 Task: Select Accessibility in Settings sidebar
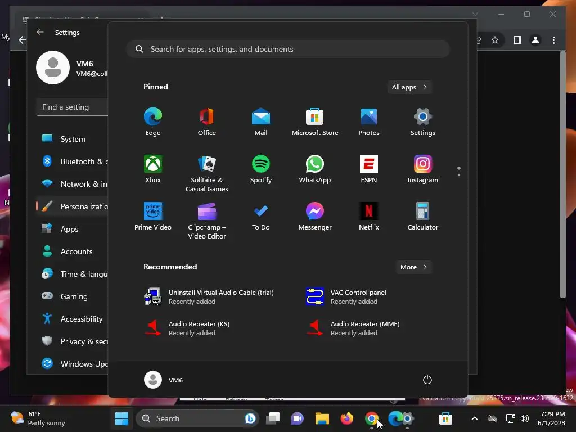(x=73, y=319)
